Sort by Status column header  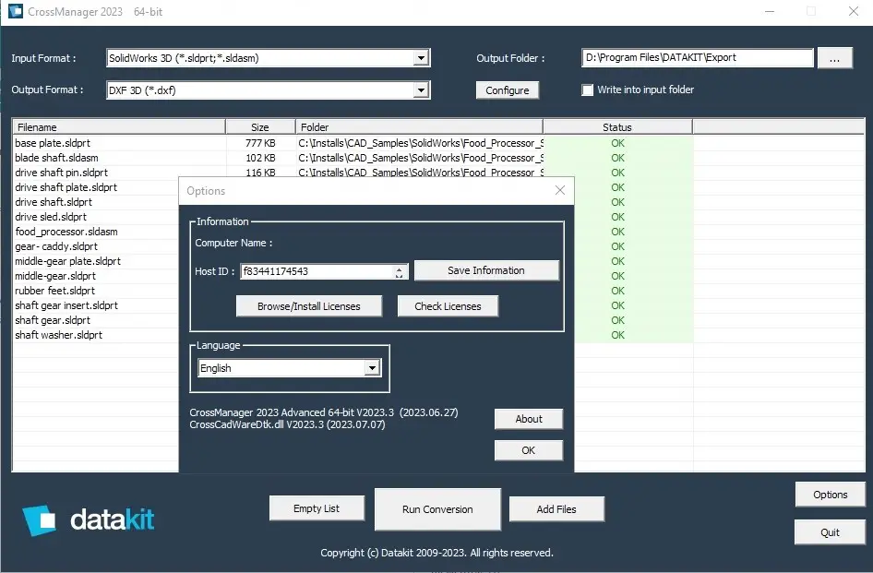(x=617, y=127)
